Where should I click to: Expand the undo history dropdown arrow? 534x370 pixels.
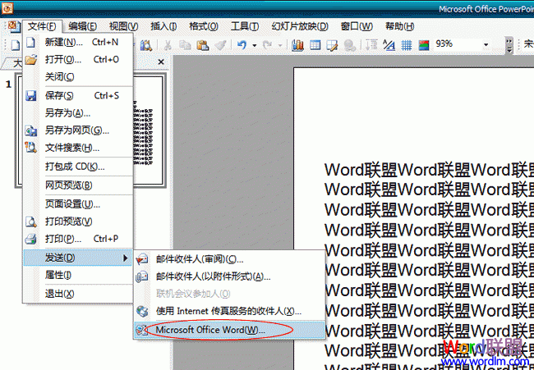tap(255, 44)
